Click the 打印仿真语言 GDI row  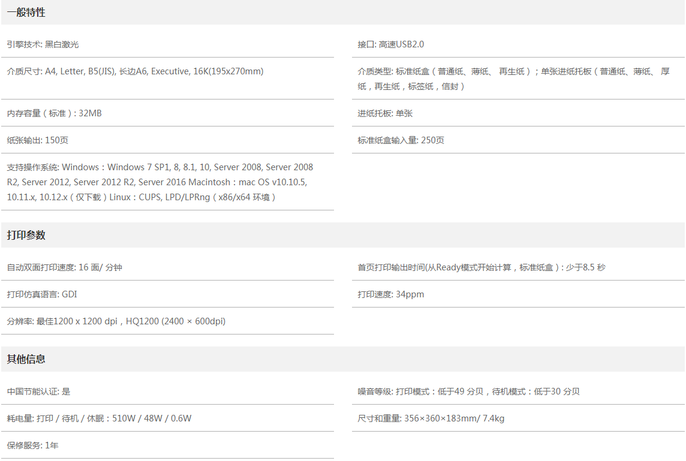(42, 294)
